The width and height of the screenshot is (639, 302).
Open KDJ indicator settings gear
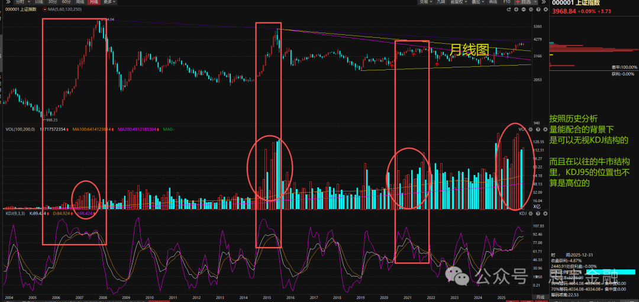[531, 213]
